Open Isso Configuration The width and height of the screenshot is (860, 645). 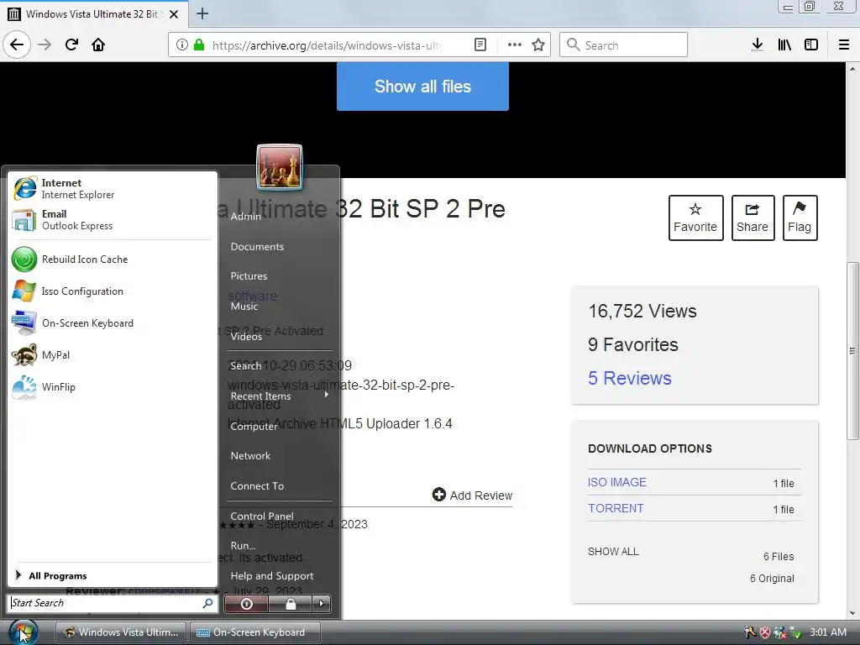tap(110, 291)
